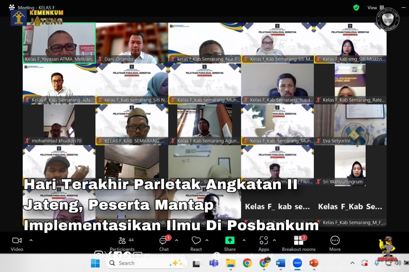Toggle the Video camera on or off
Screen dimensions: 409x272
(x=17, y=244)
